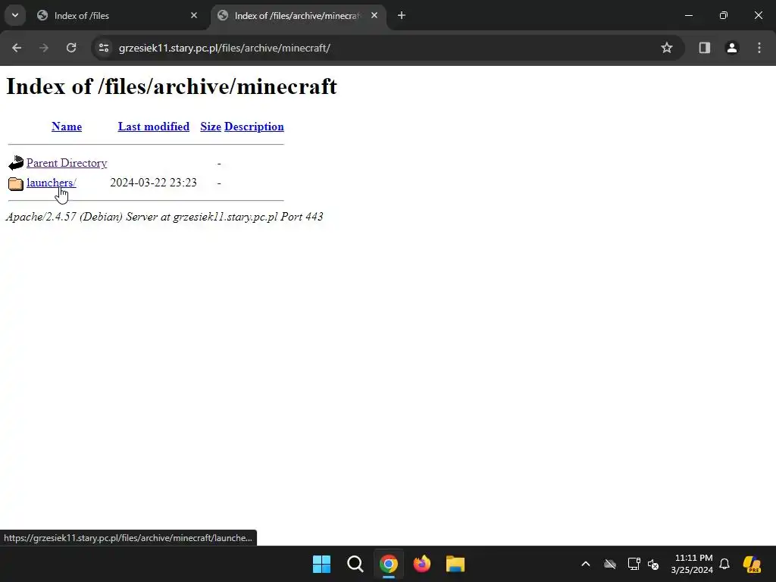Open a new browser tab
Viewport: 776px width, 582px height.
(x=402, y=15)
